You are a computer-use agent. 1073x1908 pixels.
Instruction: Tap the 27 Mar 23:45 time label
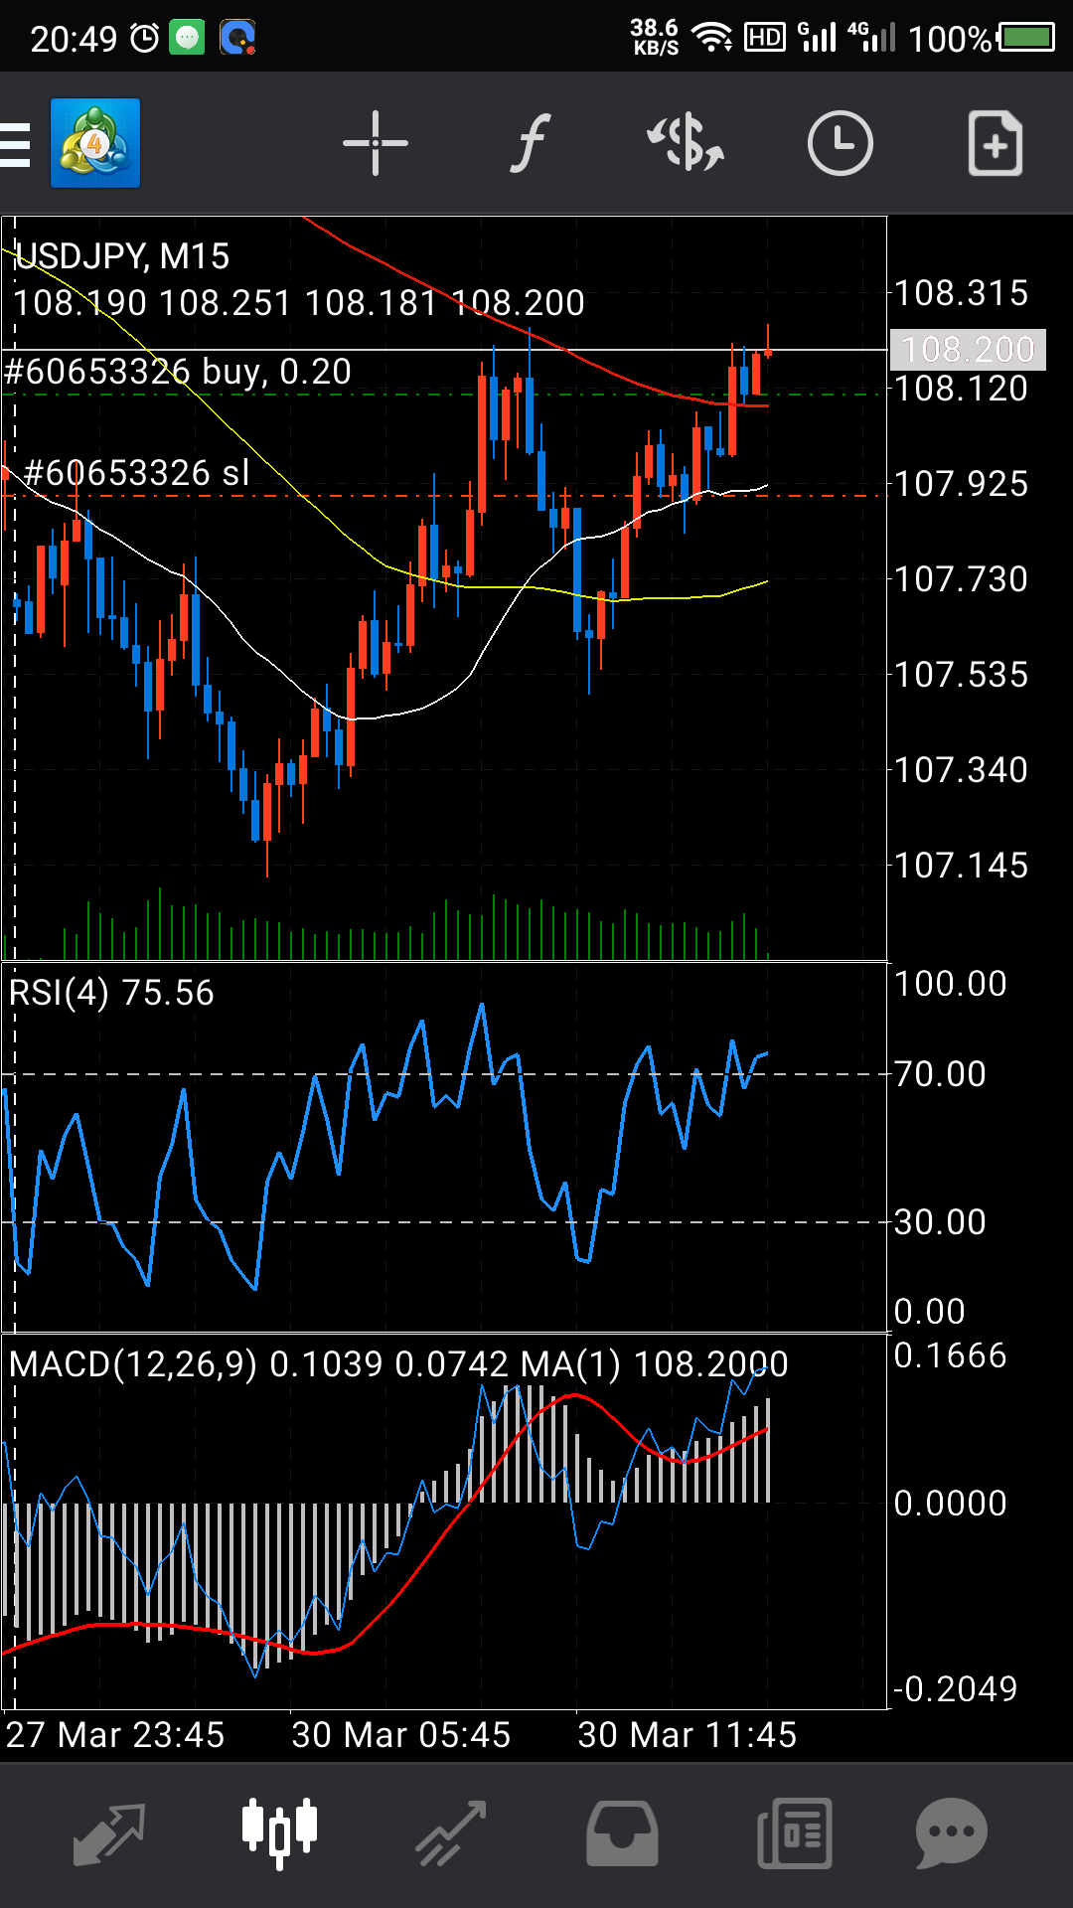click(x=115, y=1735)
